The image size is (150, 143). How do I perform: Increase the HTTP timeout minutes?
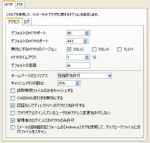[x=87, y=56]
